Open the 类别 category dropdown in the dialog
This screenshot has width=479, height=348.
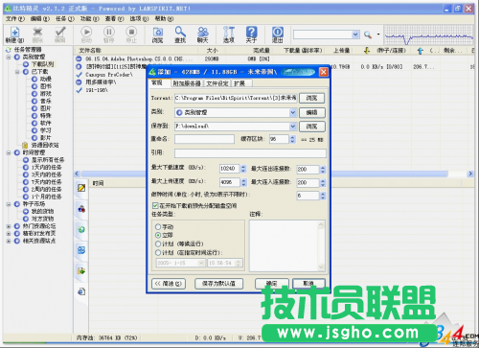point(292,112)
